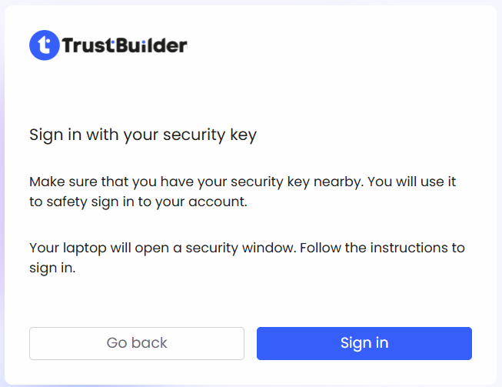Click the Go back button

(137, 343)
